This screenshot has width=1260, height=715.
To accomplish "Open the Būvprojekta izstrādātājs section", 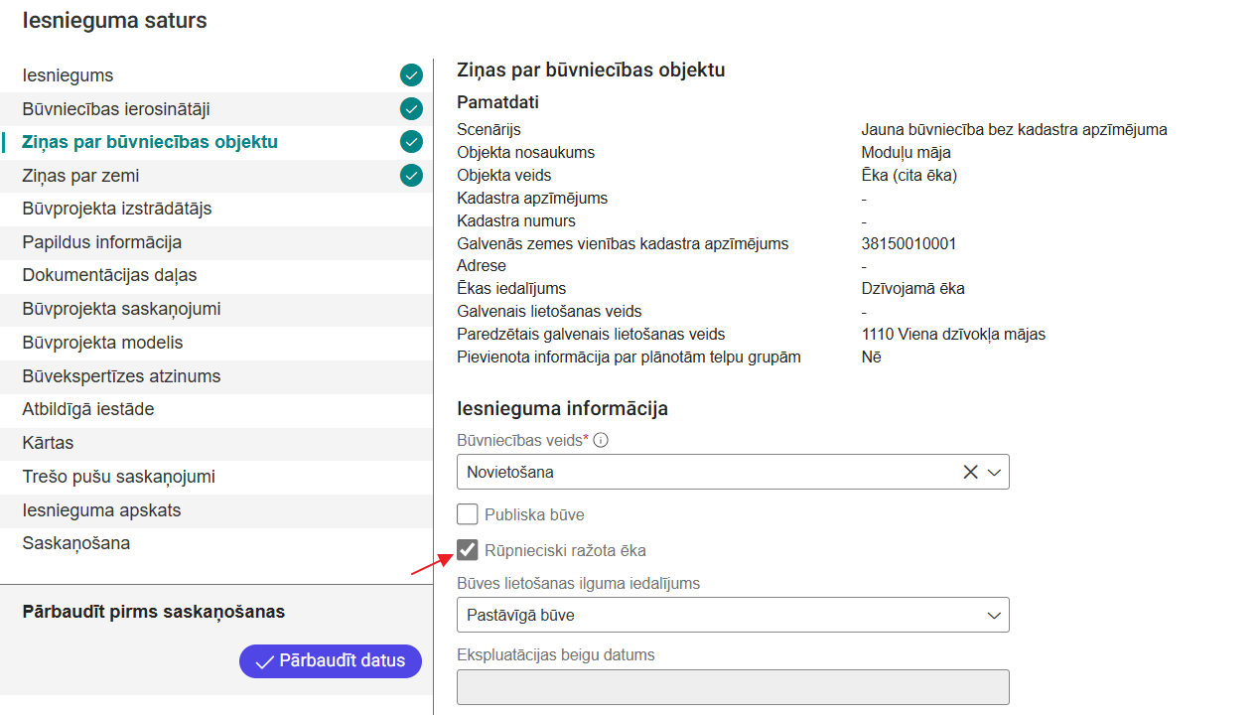I will pyautogui.click(x=117, y=209).
